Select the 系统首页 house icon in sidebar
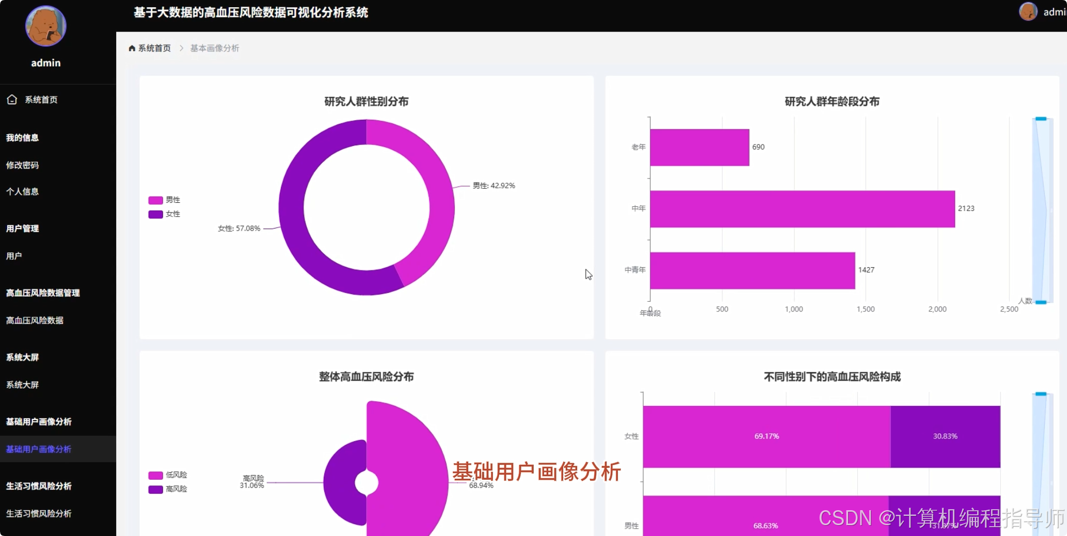The height and width of the screenshot is (536, 1067). tap(11, 99)
